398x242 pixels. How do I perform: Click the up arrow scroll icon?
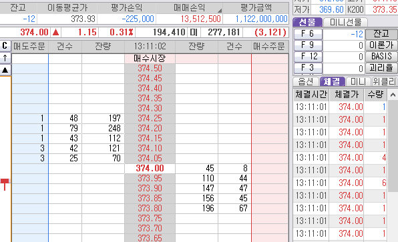pyautogui.click(x=5, y=58)
